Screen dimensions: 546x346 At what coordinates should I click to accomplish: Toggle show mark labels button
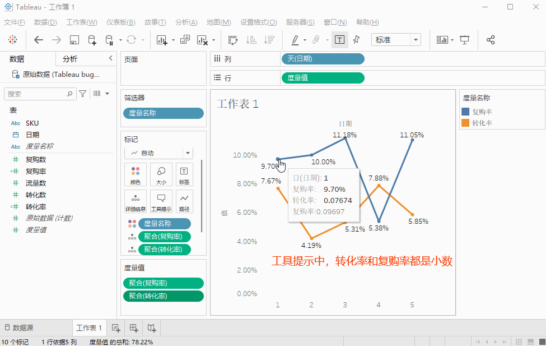tap(339, 40)
